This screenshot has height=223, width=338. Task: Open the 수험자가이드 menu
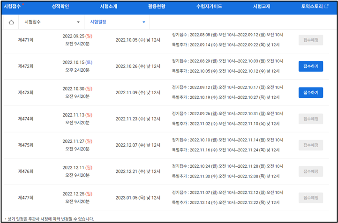209,7
